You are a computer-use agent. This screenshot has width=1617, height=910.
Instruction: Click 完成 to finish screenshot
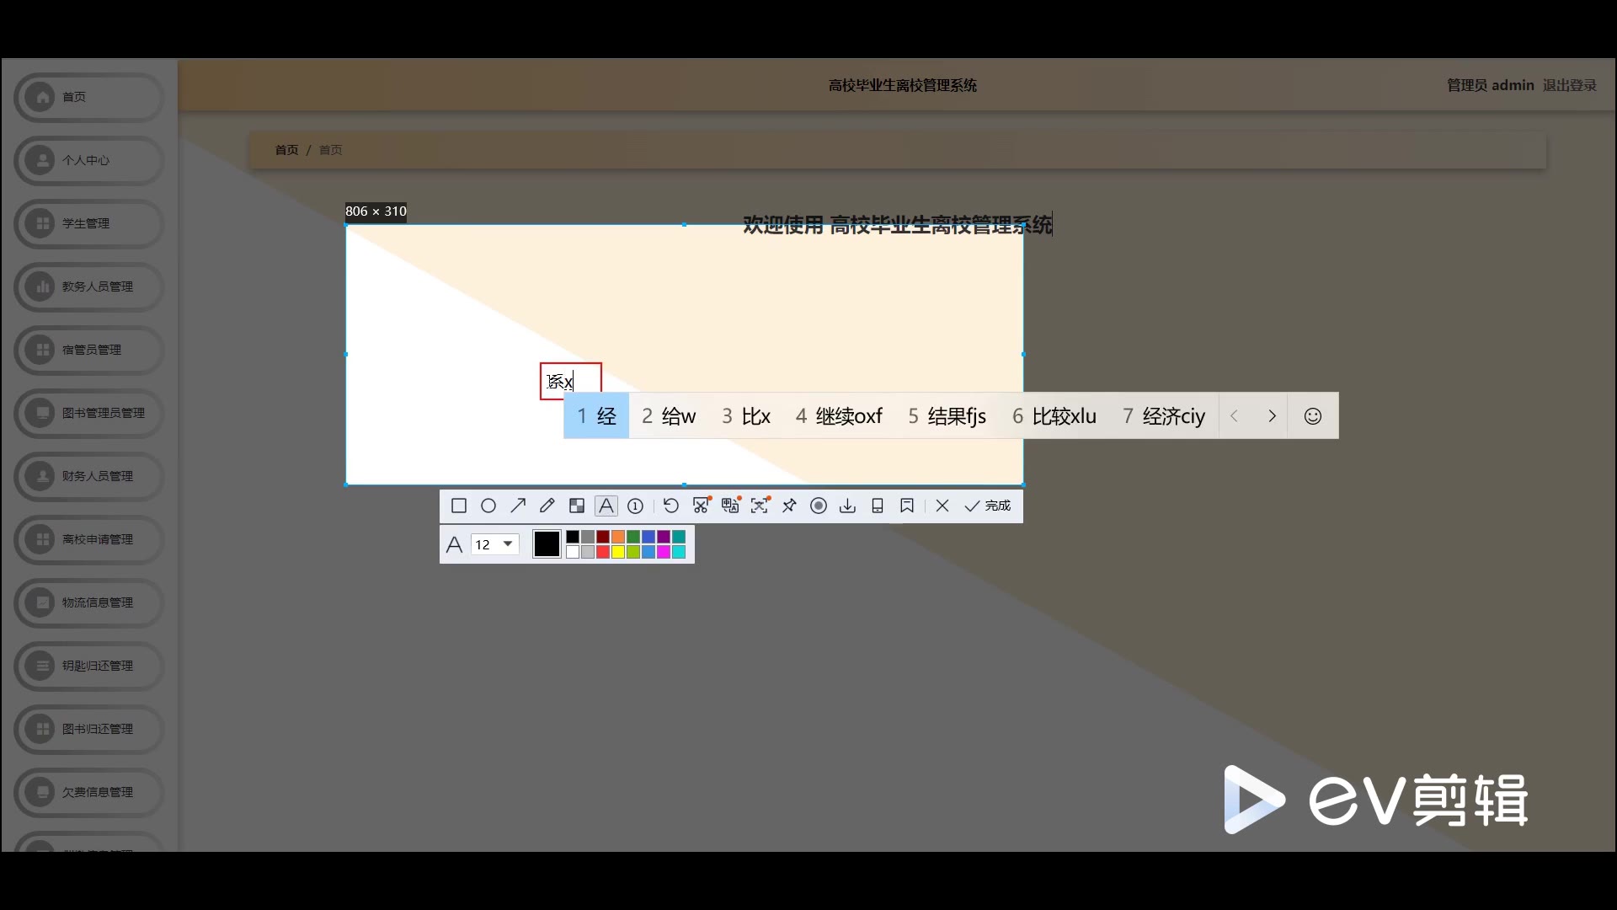(x=988, y=506)
